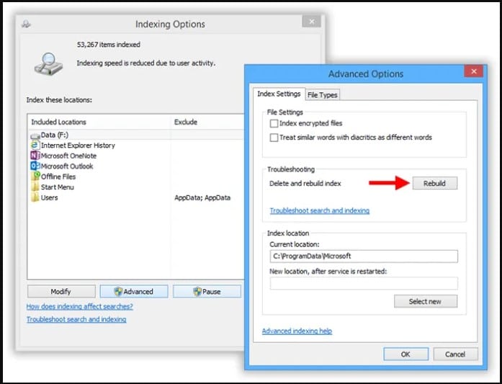Viewport: 502px width, 384px height.
Task: Select Microsoft OneNote entry
Action: pyautogui.click(x=68, y=156)
